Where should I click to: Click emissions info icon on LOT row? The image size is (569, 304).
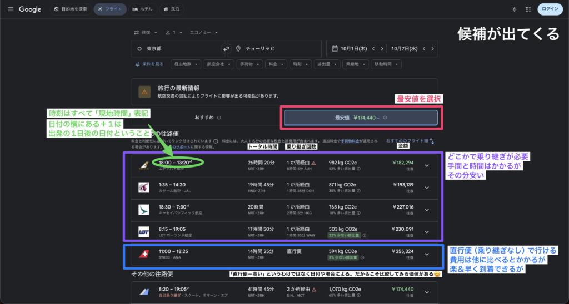click(x=364, y=236)
